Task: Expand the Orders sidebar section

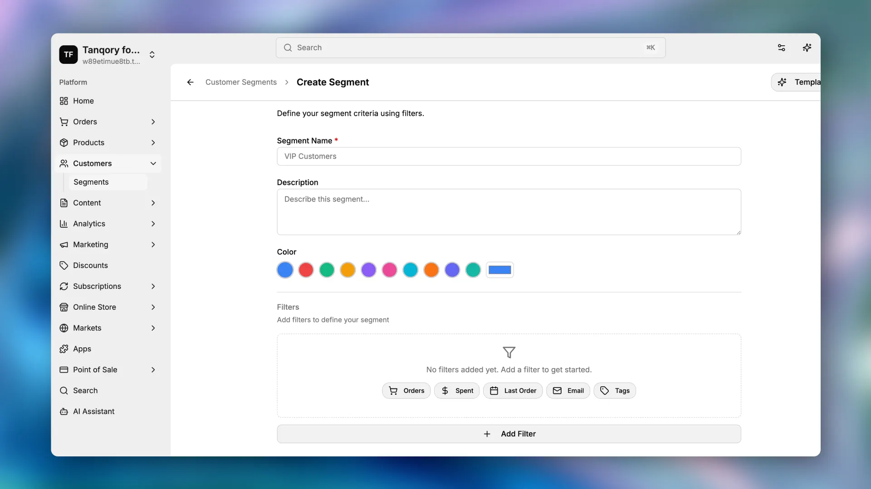Action: (x=153, y=122)
